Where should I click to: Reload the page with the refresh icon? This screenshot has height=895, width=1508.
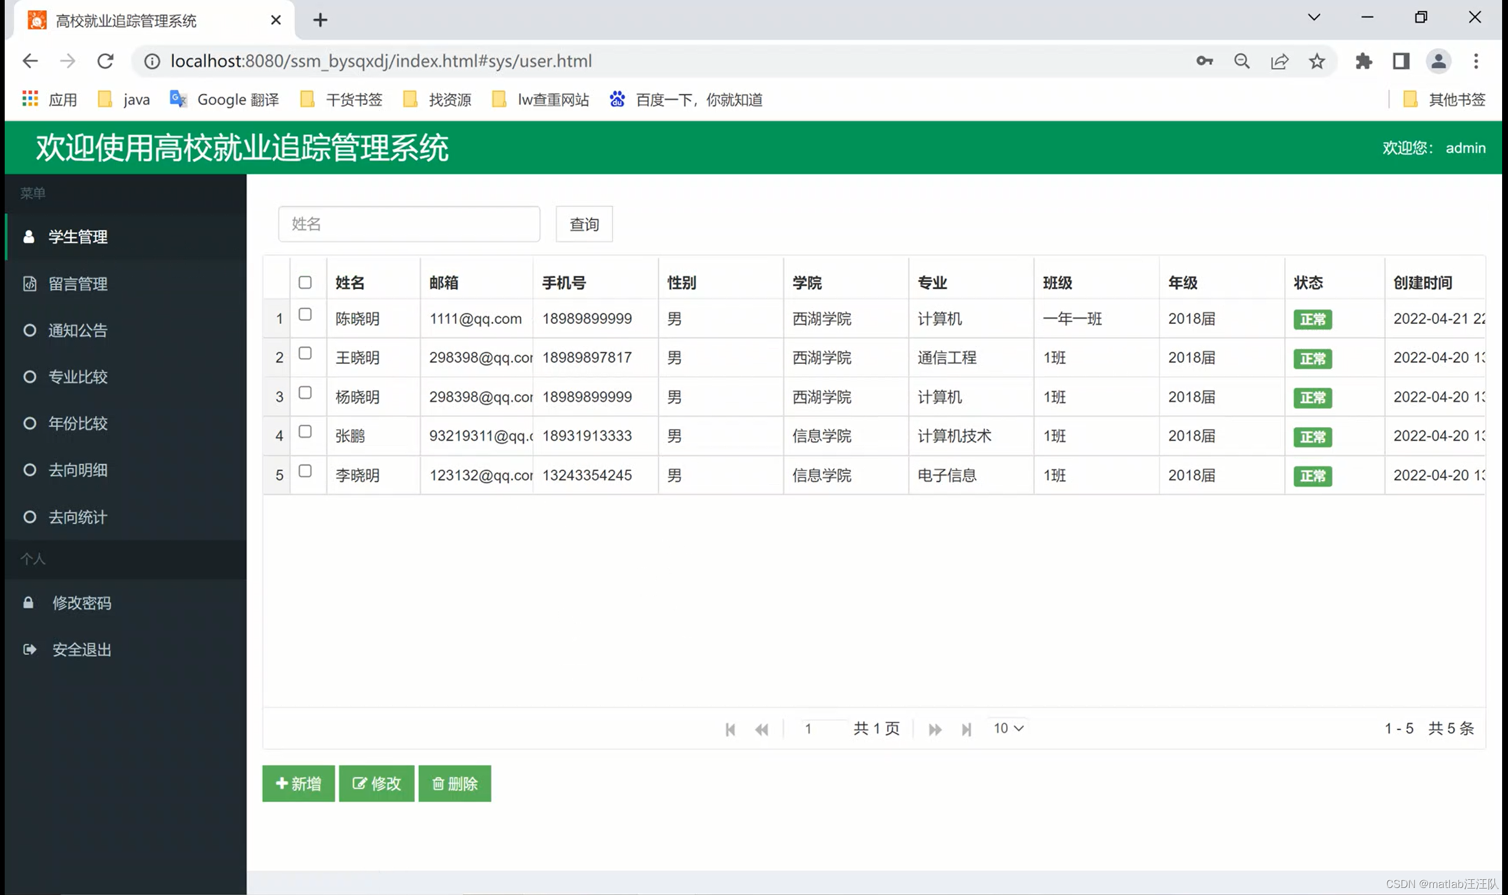pos(105,61)
